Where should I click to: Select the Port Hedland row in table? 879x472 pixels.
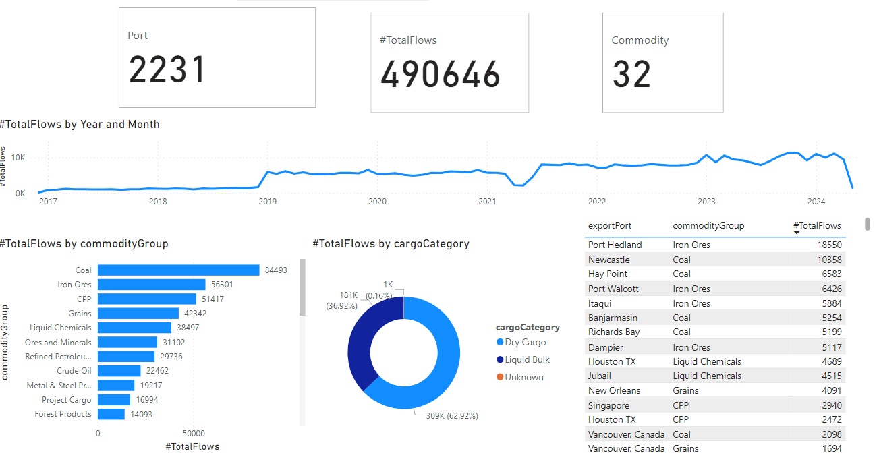pos(714,245)
